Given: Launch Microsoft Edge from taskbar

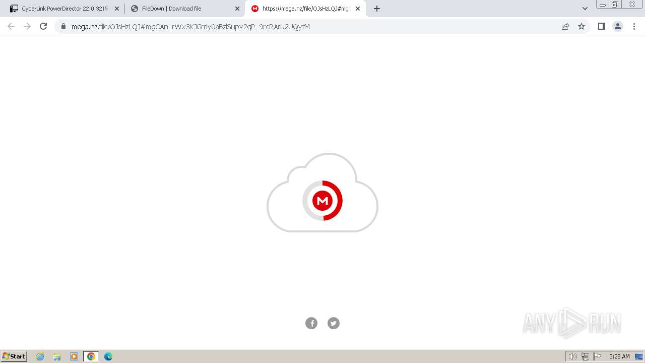Looking at the screenshot, I should click(108, 356).
